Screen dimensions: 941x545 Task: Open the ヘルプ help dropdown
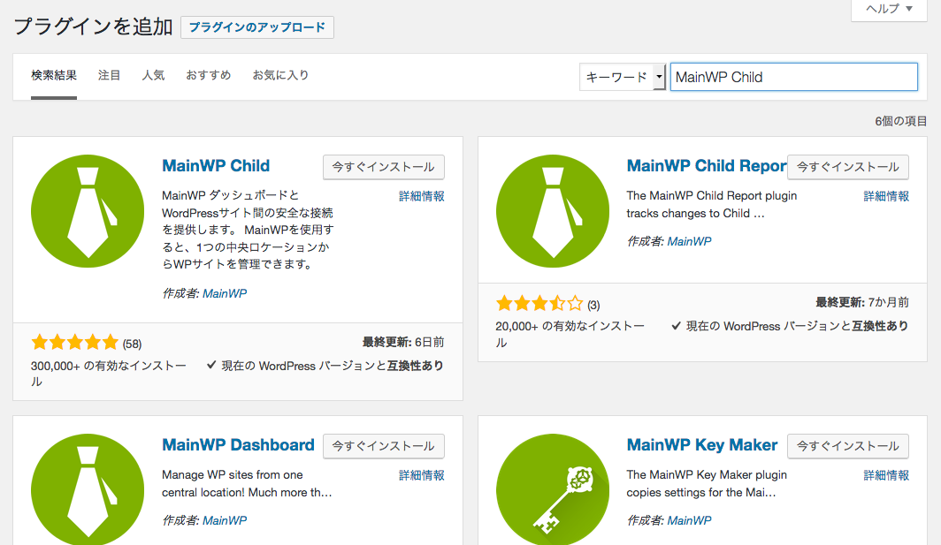(889, 9)
